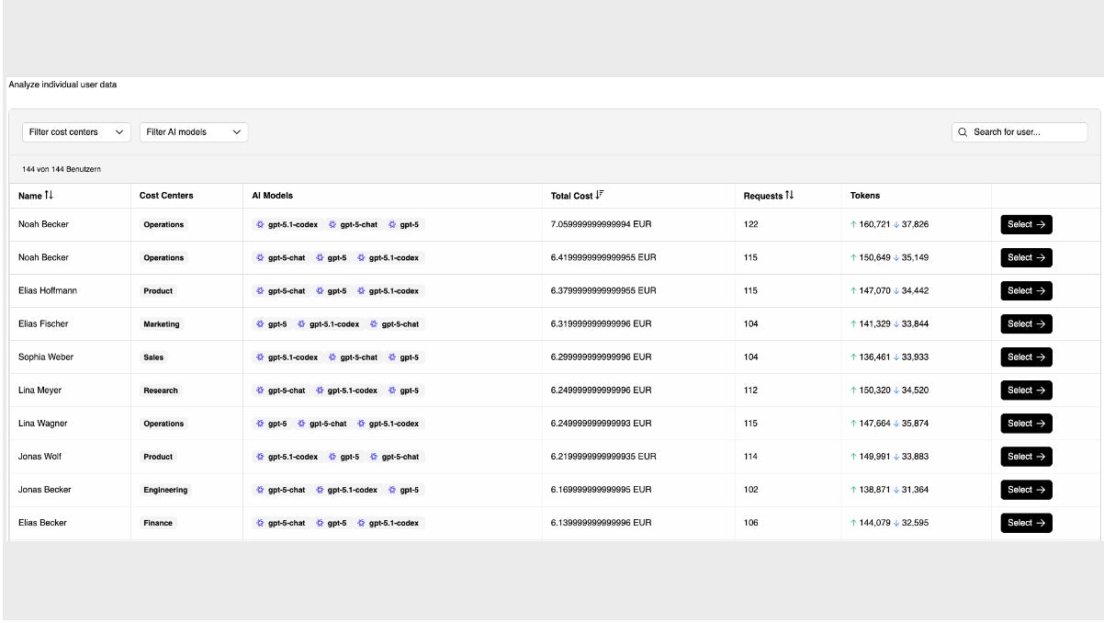Click the search magnifier icon

point(963,132)
